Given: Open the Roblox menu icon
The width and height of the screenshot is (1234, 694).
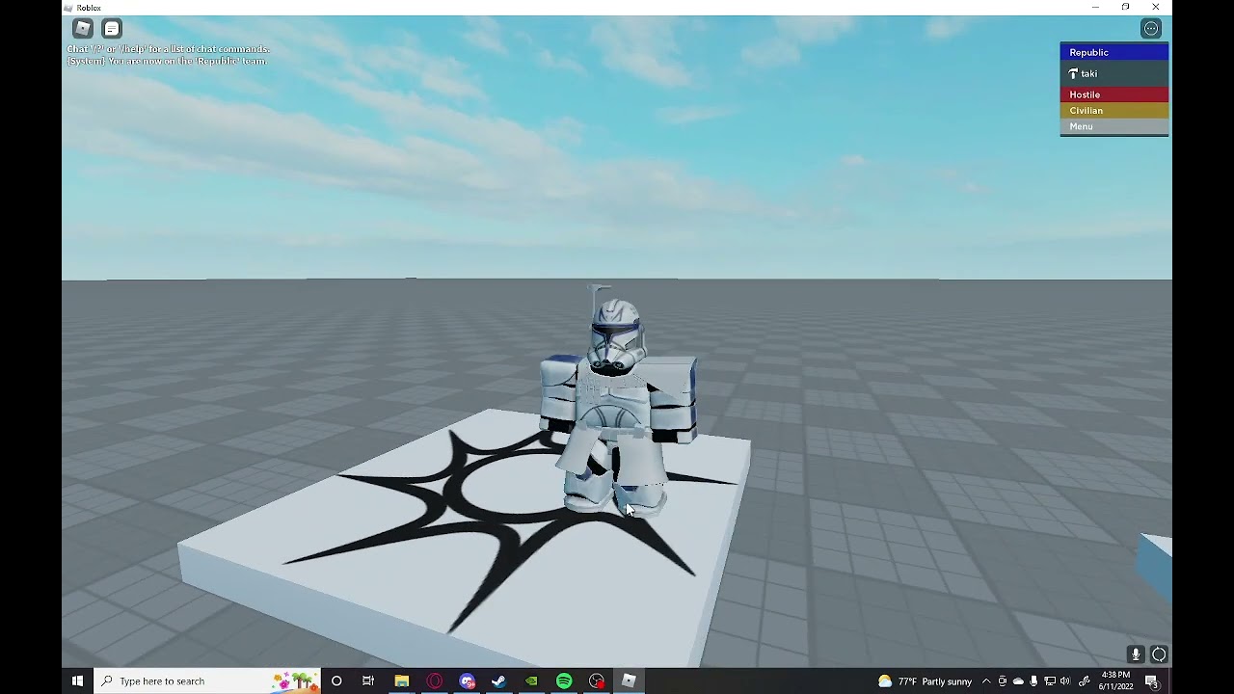Looking at the screenshot, I should tap(83, 29).
